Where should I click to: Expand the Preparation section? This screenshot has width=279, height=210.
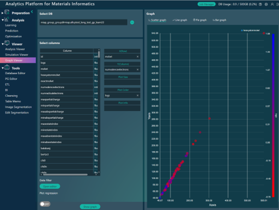coord(2,13)
